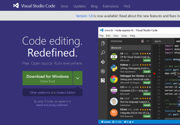
Task: Select the "Rich Go language support" description
Action: coord(135,102)
